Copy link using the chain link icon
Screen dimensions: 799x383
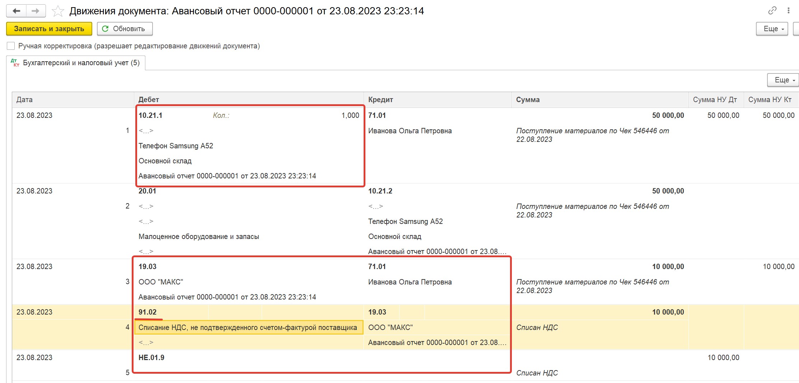[772, 11]
